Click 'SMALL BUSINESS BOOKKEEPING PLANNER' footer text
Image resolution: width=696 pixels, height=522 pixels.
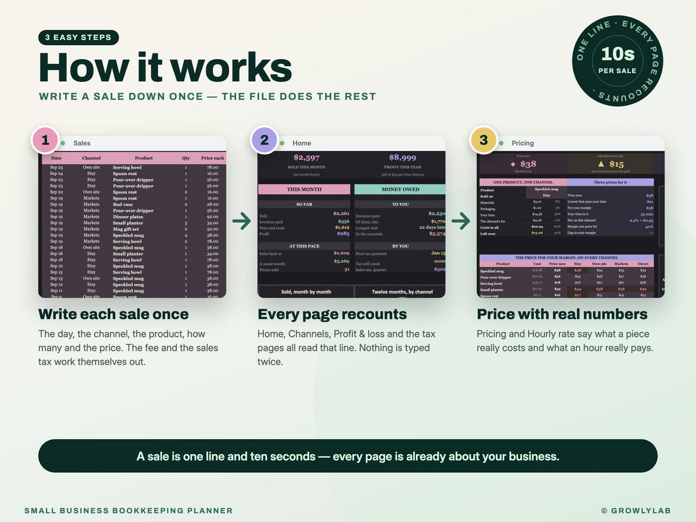[x=128, y=511]
